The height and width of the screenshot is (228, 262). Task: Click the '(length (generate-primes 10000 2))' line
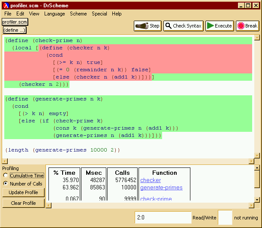click(63, 150)
